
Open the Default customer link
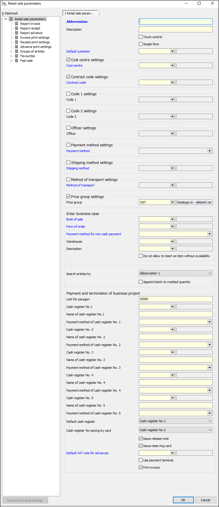78,51
